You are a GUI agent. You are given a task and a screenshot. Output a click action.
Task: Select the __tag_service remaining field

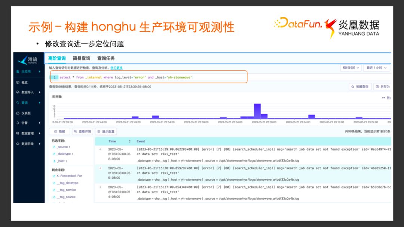click(66, 190)
